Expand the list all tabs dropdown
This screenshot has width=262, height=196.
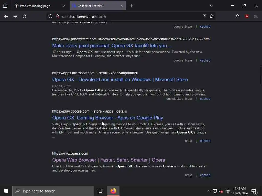211,6
